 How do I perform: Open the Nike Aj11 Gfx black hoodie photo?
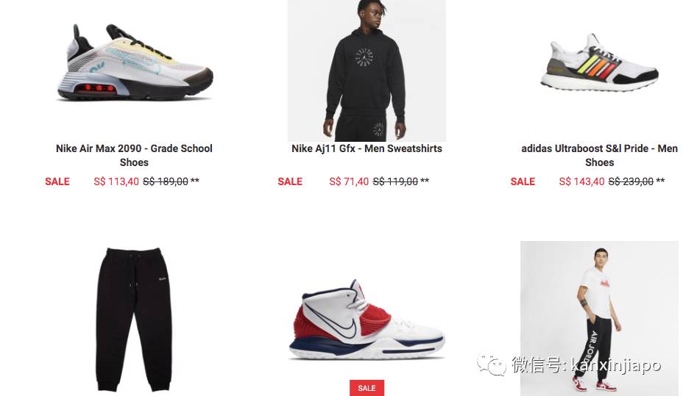(367, 71)
